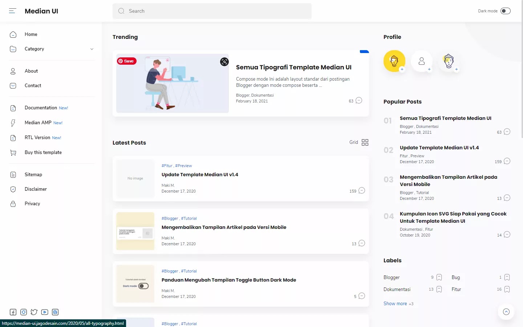Open Privacy in the sidebar menu
The image size is (523, 327).
32,204
